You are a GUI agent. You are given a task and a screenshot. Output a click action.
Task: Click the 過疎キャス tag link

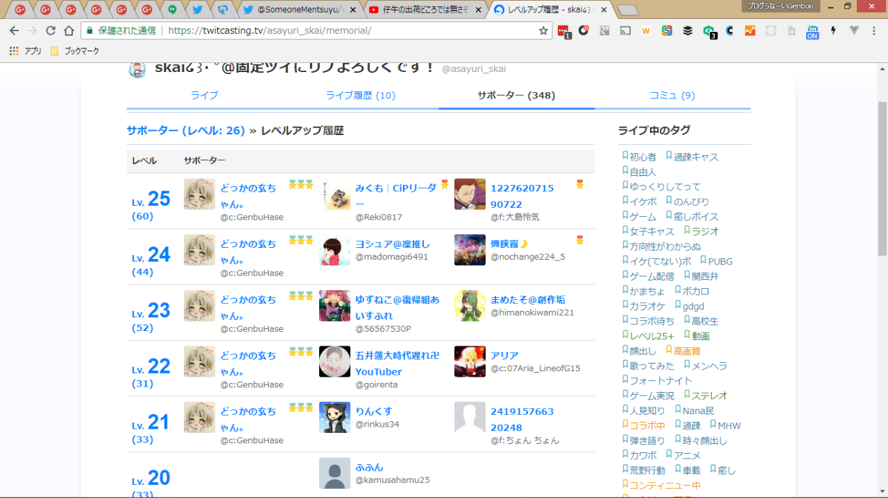(696, 157)
